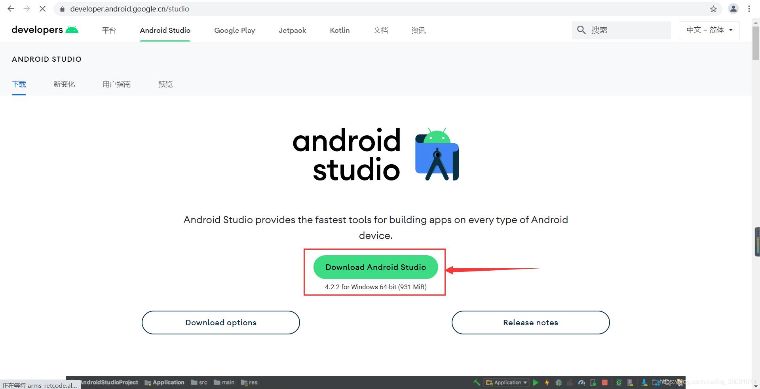Click the attach debugger phone icon

click(593, 382)
